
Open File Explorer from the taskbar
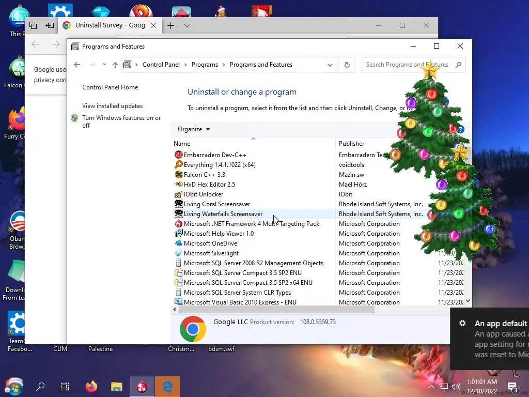[116, 387]
